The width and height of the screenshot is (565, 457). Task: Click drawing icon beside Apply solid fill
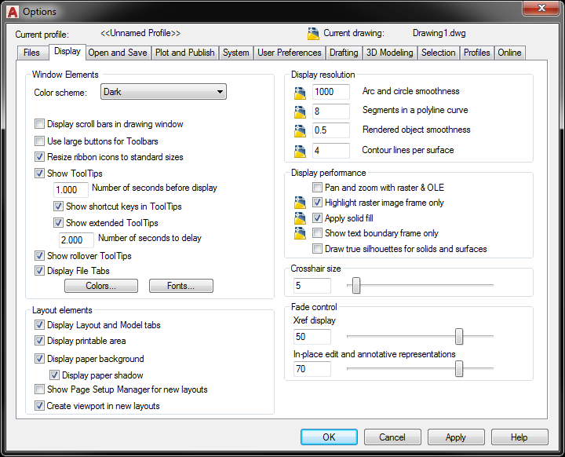(300, 218)
